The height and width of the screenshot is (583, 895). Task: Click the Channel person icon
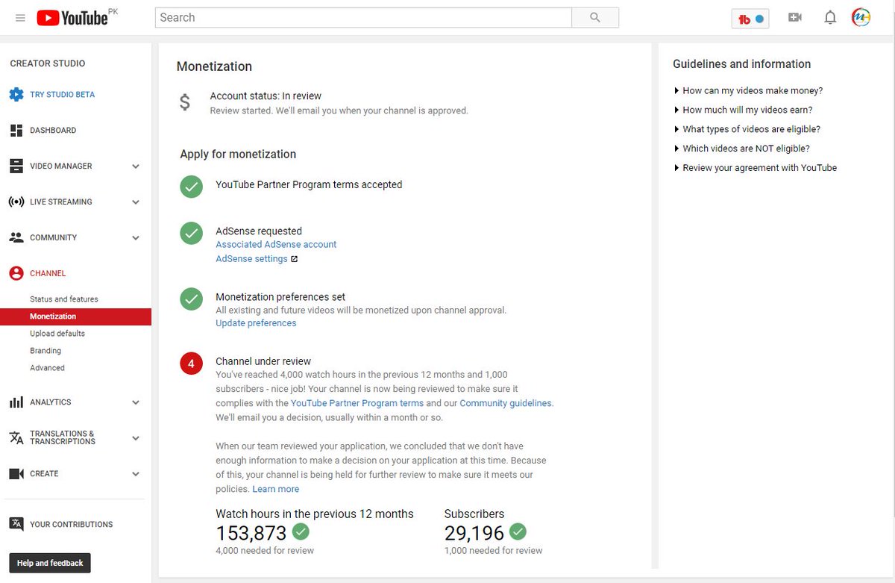pyautogui.click(x=16, y=274)
